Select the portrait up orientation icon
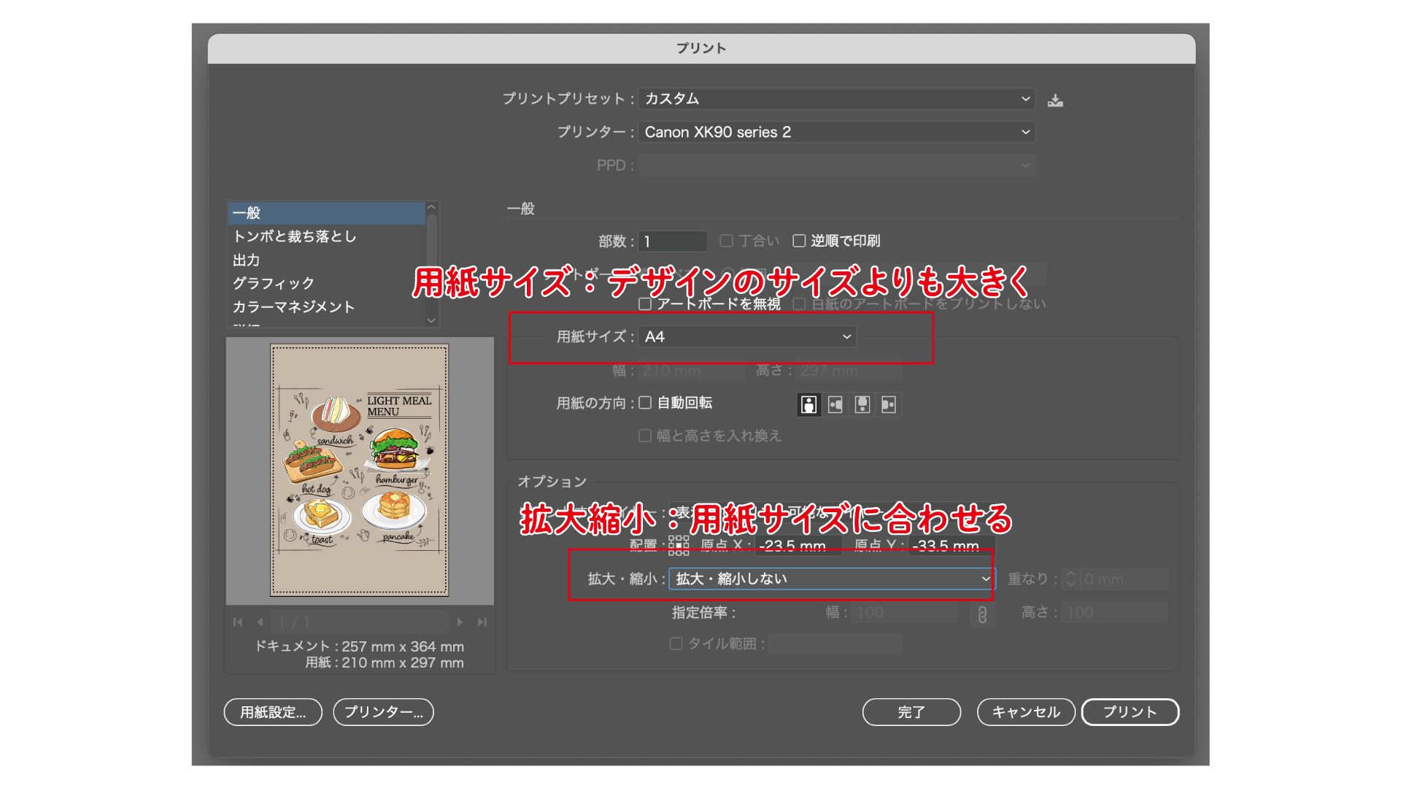 [808, 405]
